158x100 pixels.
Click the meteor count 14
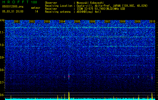37,11
